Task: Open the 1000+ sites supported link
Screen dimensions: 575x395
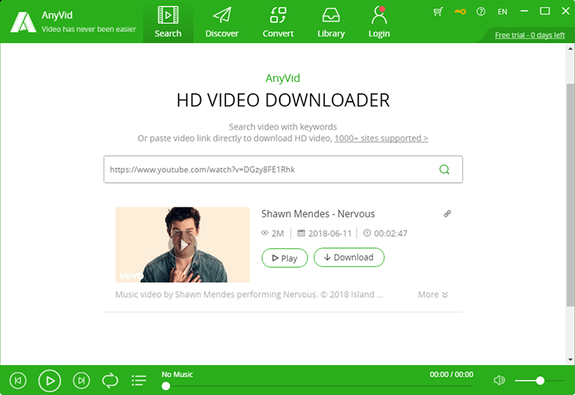Action: [x=381, y=139]
